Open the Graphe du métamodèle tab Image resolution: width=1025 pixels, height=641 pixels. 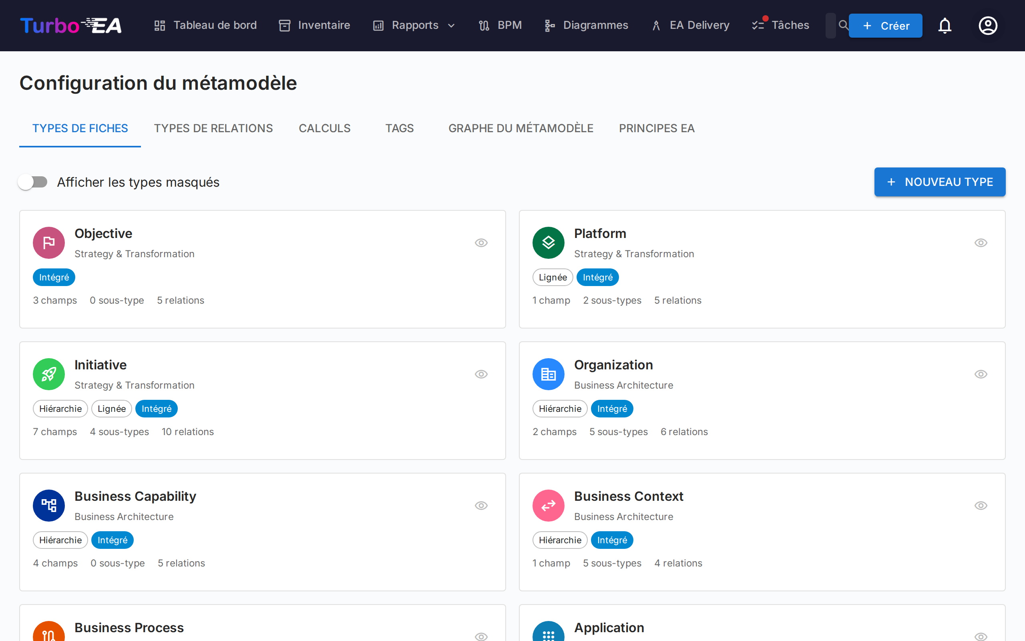(521, 129)
